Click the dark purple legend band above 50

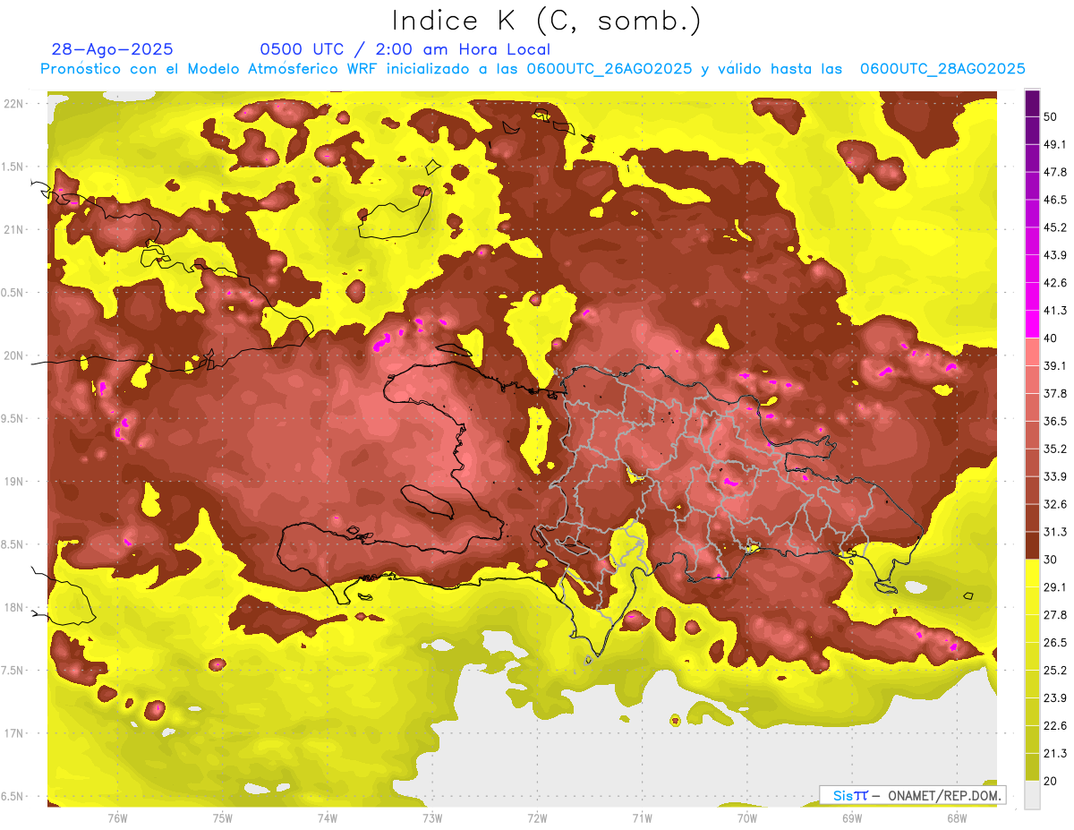1032,103
